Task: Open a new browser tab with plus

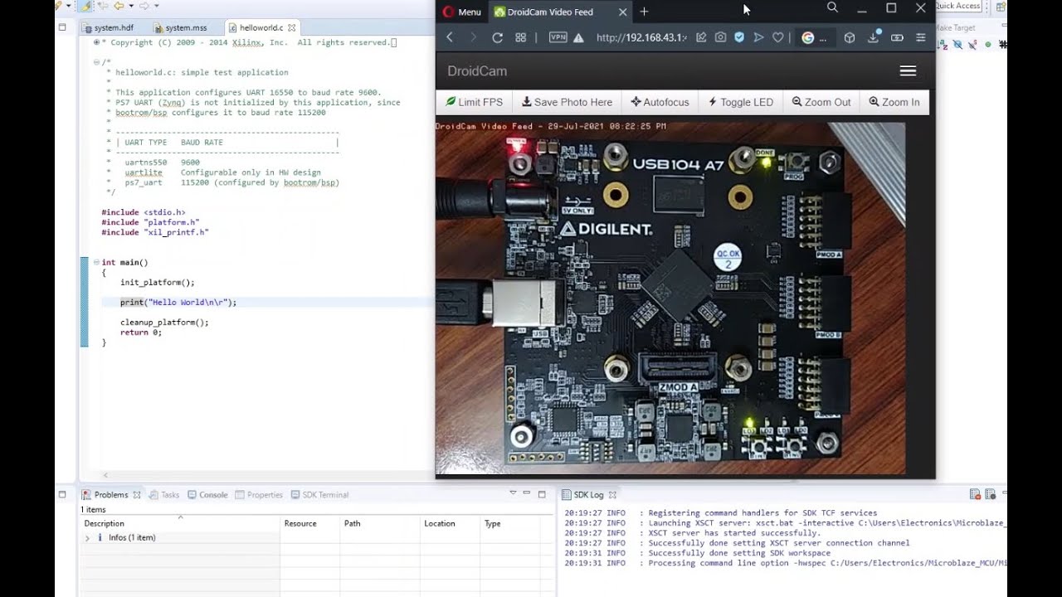Action: coord(644,12)
